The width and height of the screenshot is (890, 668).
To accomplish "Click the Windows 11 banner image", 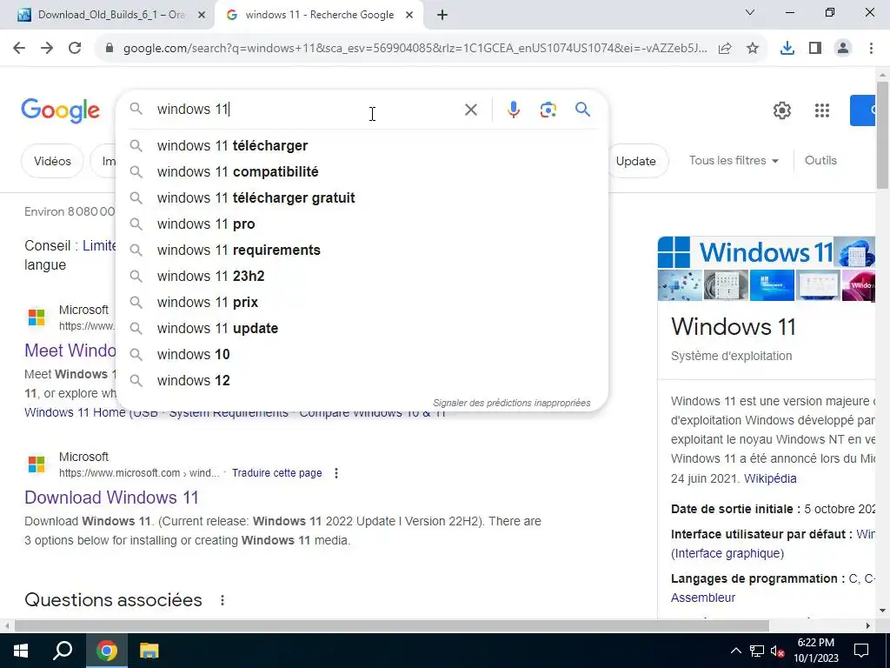I will pyautogui.click(x=745, y=252).
